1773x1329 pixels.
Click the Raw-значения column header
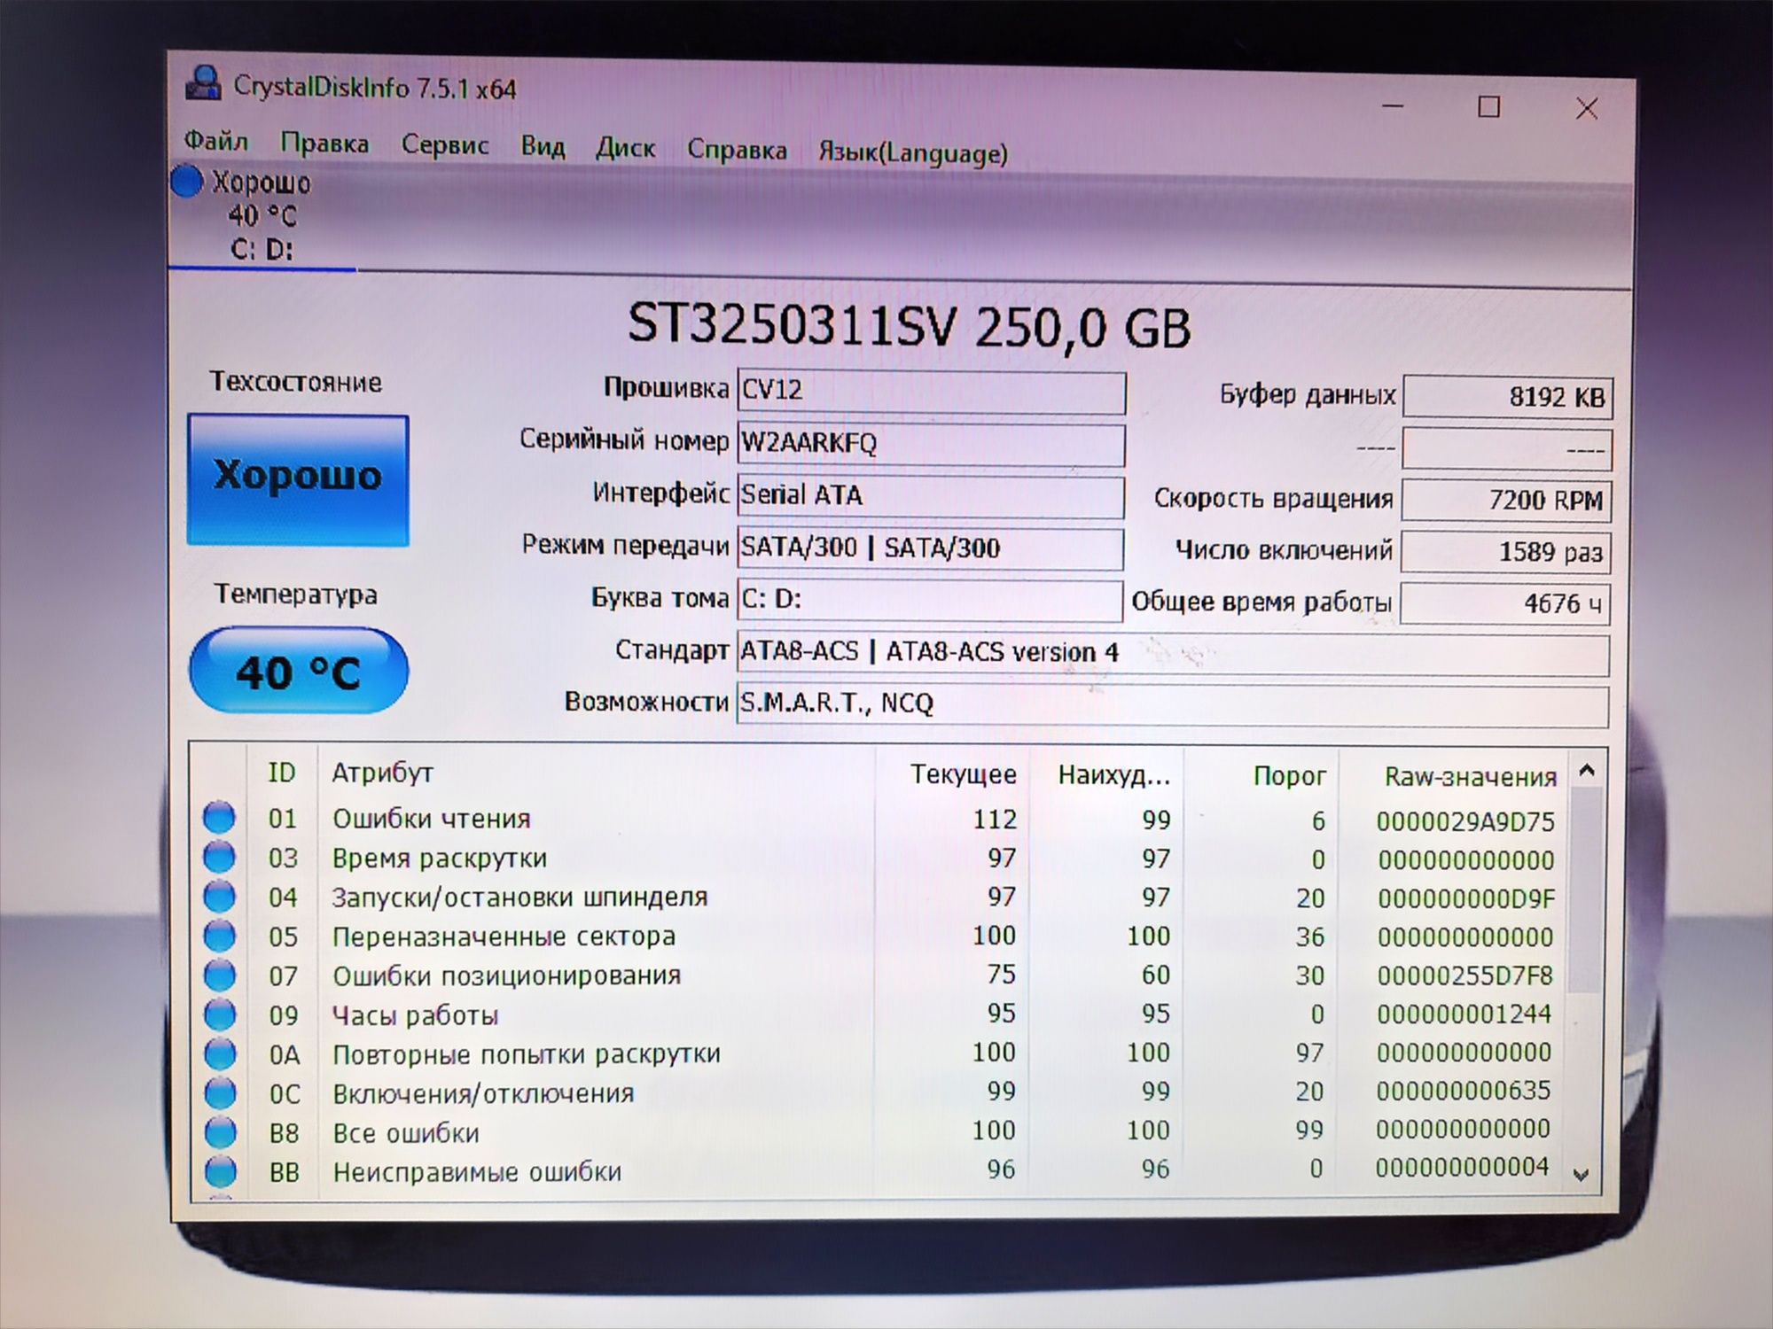[1470, 778]
